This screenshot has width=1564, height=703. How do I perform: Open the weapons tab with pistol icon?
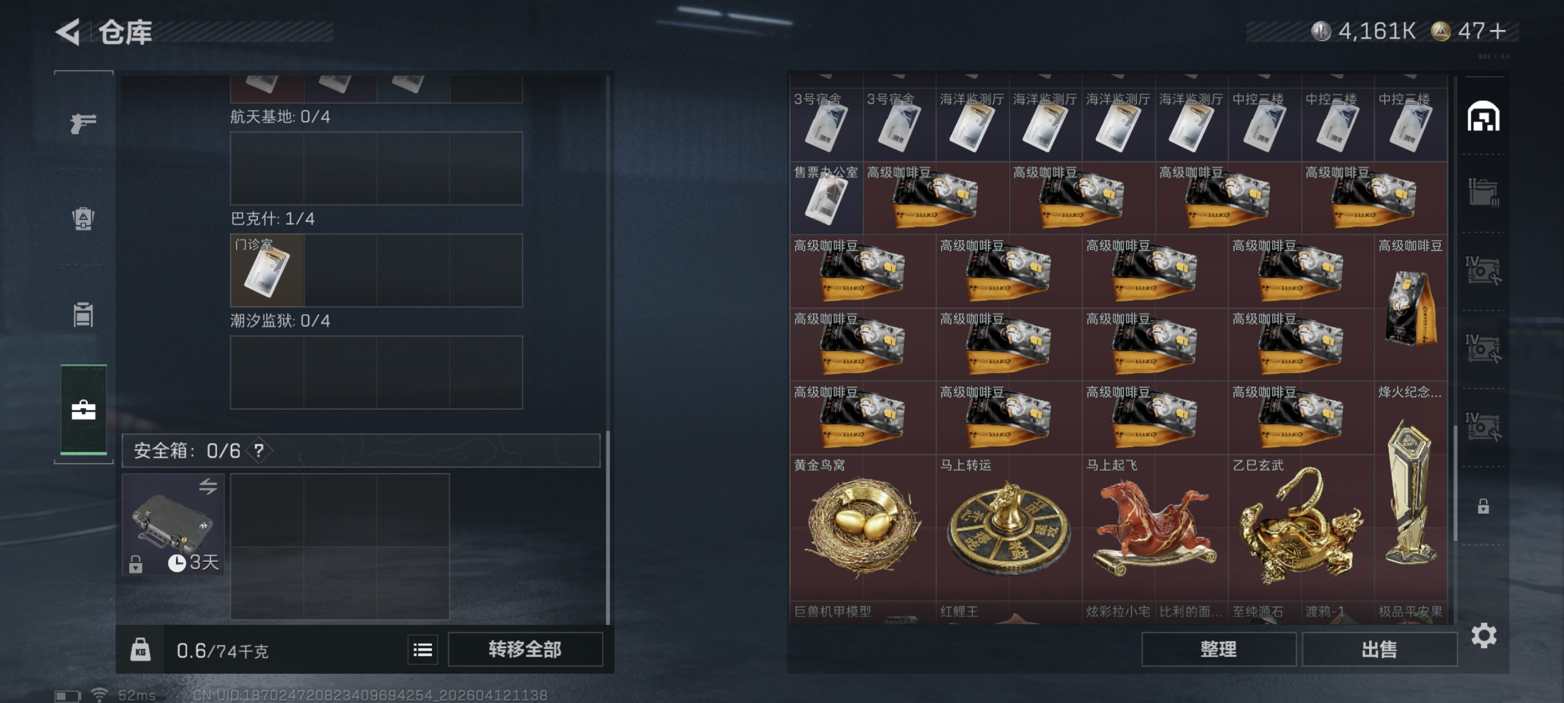click(x=83, y=123)
